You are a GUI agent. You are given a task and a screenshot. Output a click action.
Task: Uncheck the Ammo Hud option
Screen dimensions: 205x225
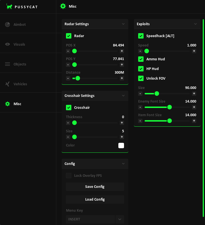coord(141,59)
